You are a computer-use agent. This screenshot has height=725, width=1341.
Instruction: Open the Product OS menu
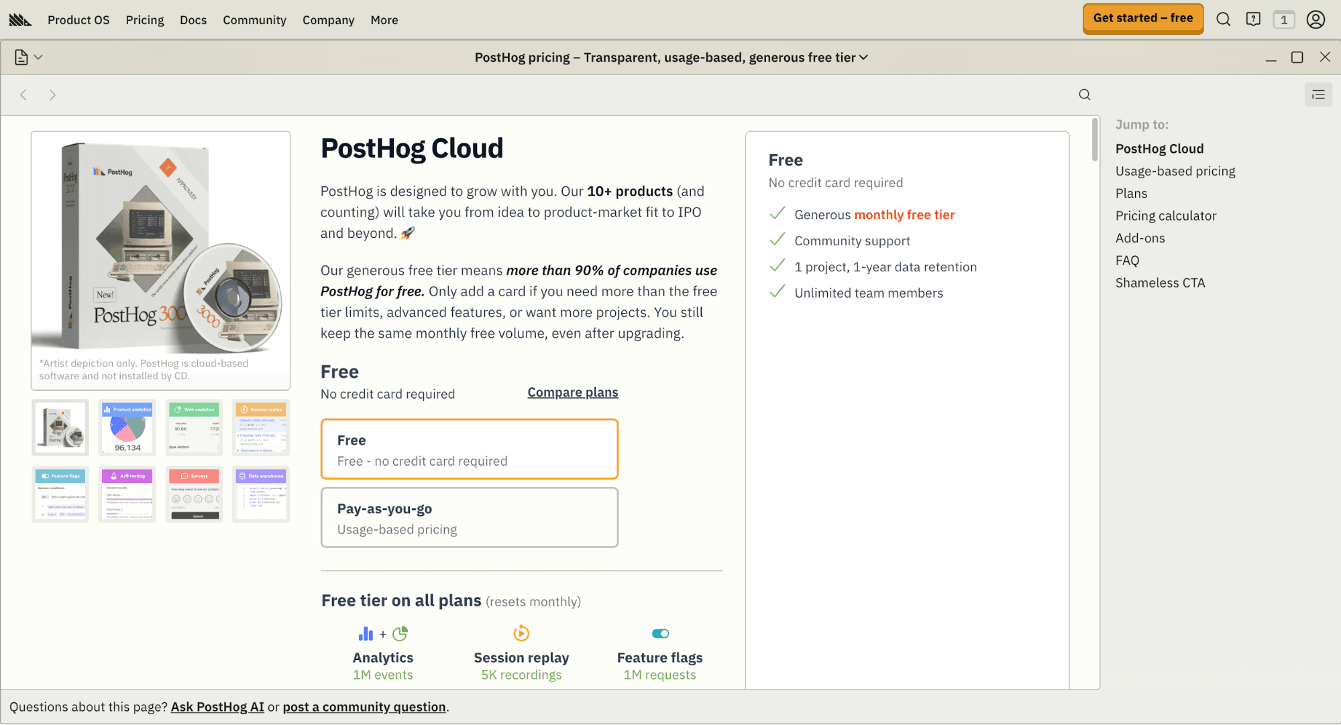[78, 20]
